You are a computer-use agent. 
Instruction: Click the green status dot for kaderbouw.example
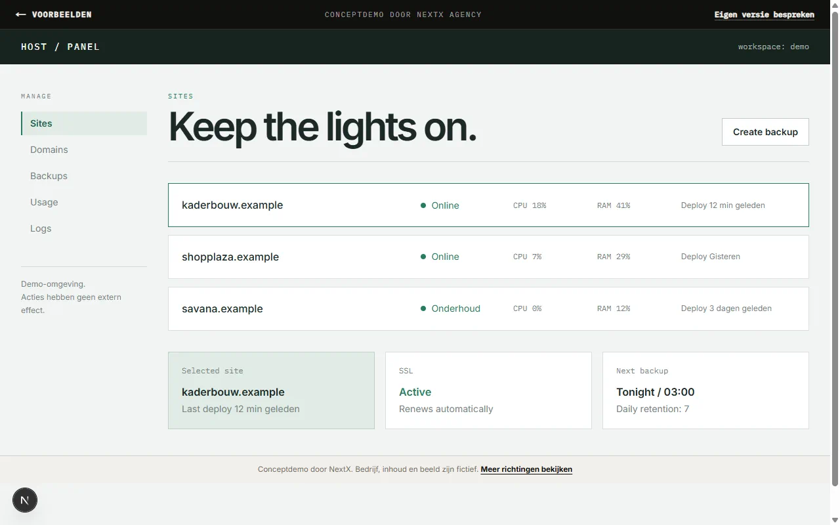(x=423, y=205)
